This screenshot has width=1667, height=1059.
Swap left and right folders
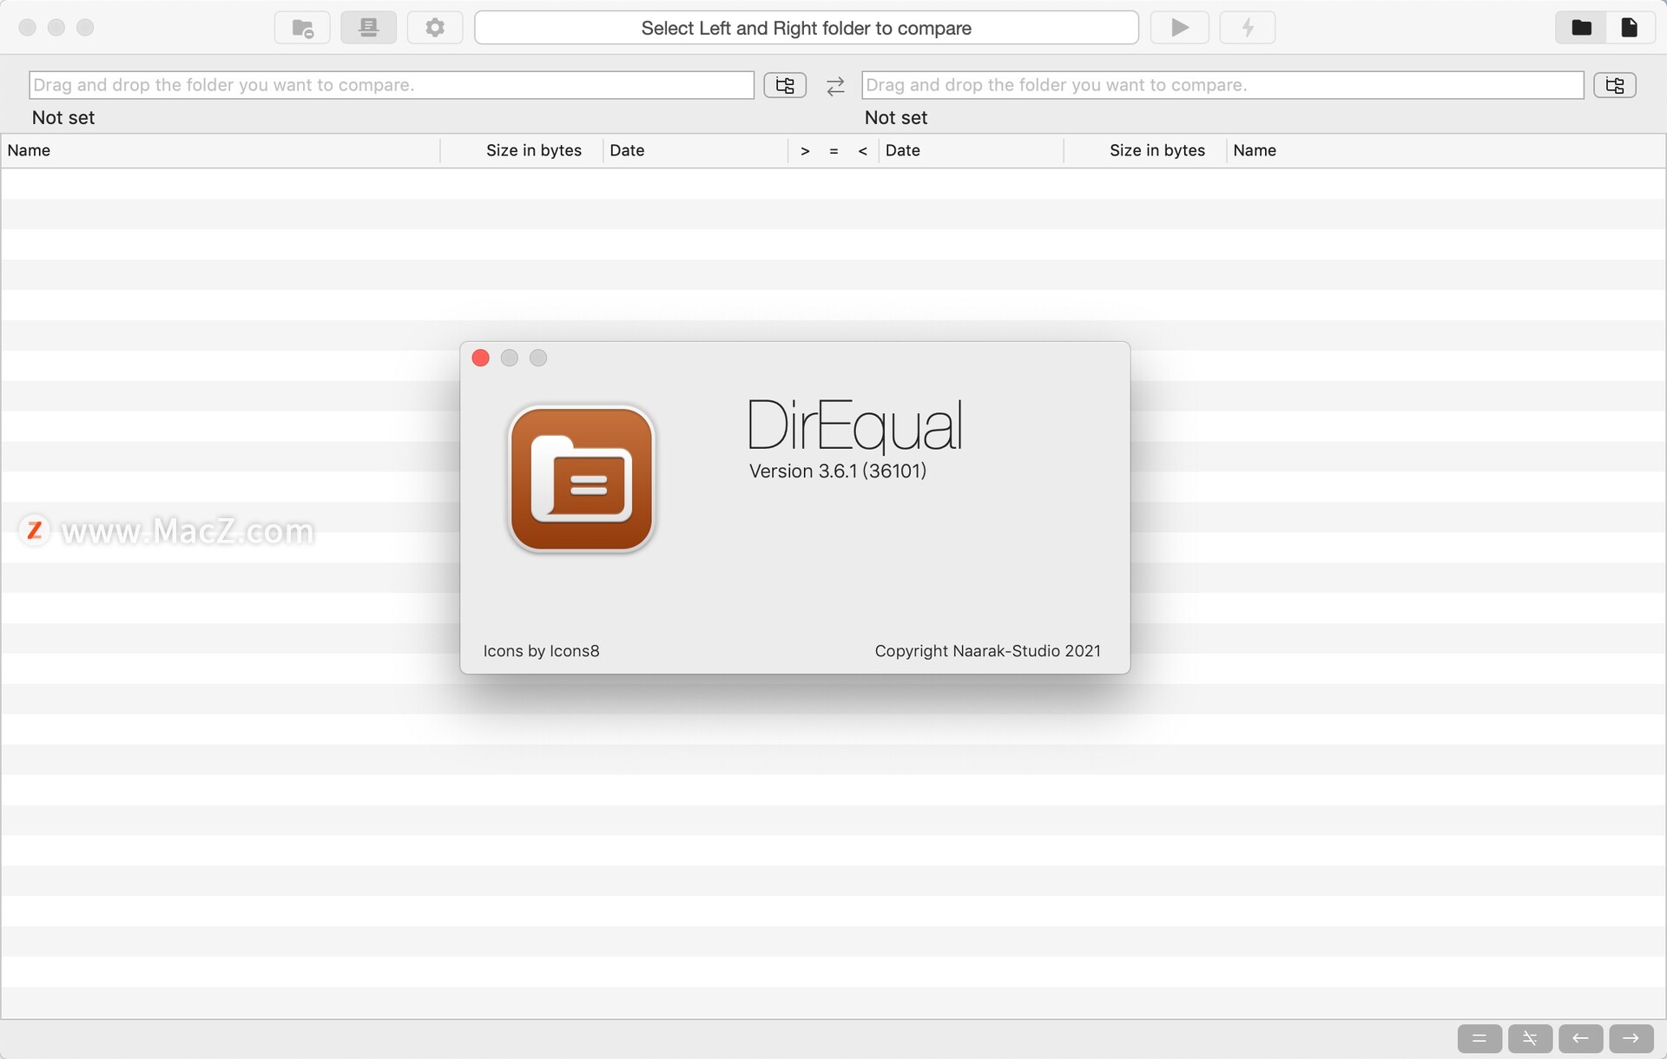tap(835, 86)
